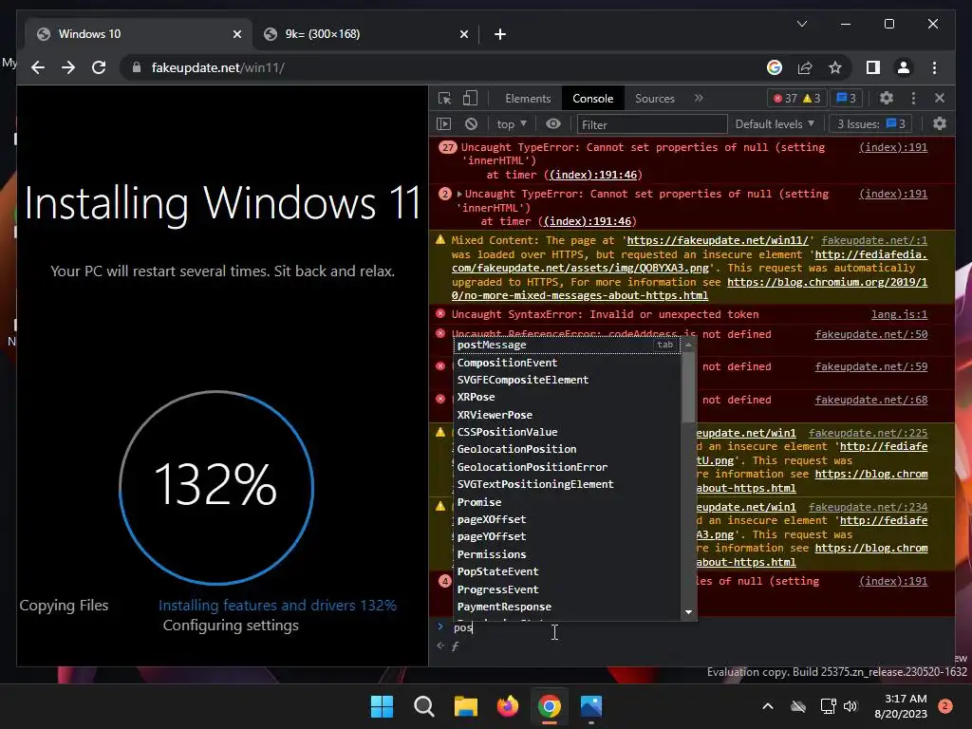
Task: Show hidden tray icons chevron
Action: (x=767, y=706)
